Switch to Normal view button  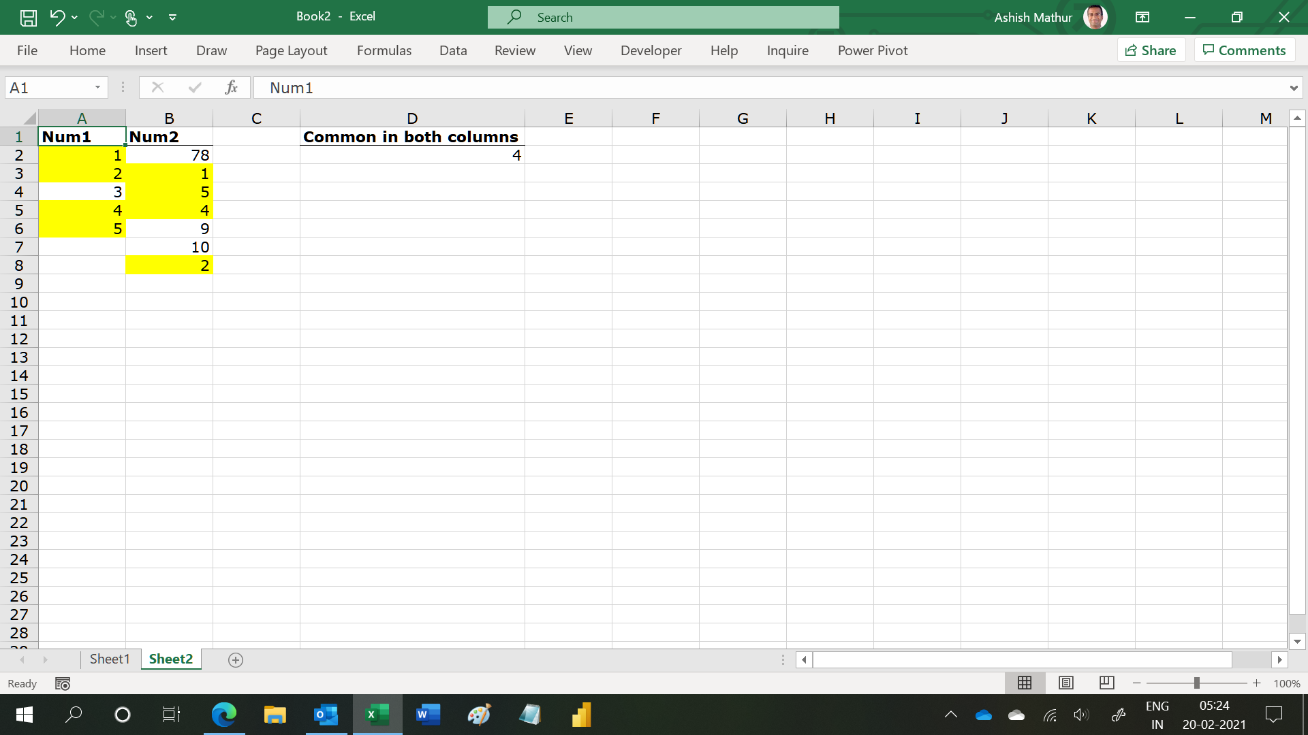click(1025, 683)
